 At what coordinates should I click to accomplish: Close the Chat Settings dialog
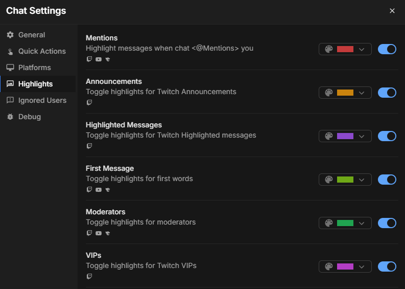pyautogui.click(x=392, y=11)
